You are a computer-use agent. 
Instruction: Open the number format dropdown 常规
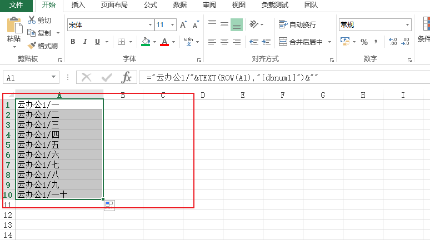click(408, 24)
